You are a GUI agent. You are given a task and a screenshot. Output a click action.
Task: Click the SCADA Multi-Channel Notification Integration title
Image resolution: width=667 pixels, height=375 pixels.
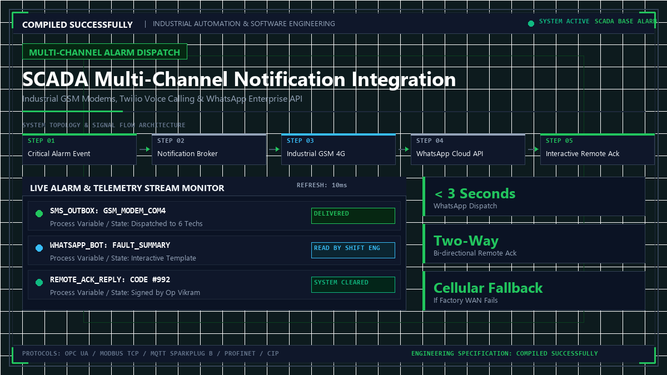[x=239, y=79]
